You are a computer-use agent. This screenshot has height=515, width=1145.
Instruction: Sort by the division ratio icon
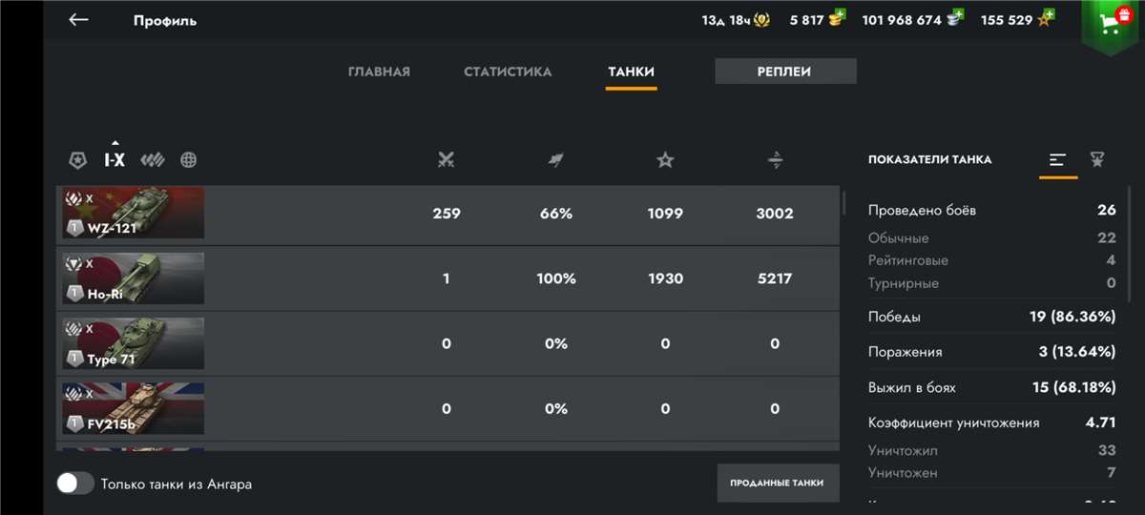[x=775, y=160]
